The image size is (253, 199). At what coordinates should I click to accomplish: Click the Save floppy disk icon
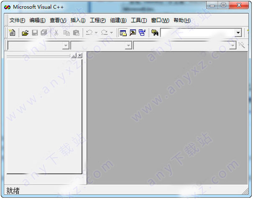tap(35, 33)
